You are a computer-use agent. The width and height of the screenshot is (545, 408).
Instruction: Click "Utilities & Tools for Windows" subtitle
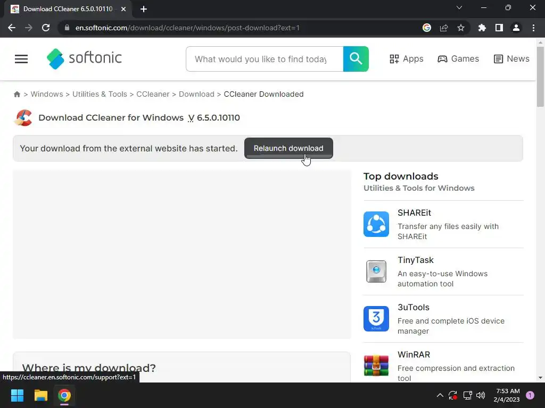click(419, 188)
